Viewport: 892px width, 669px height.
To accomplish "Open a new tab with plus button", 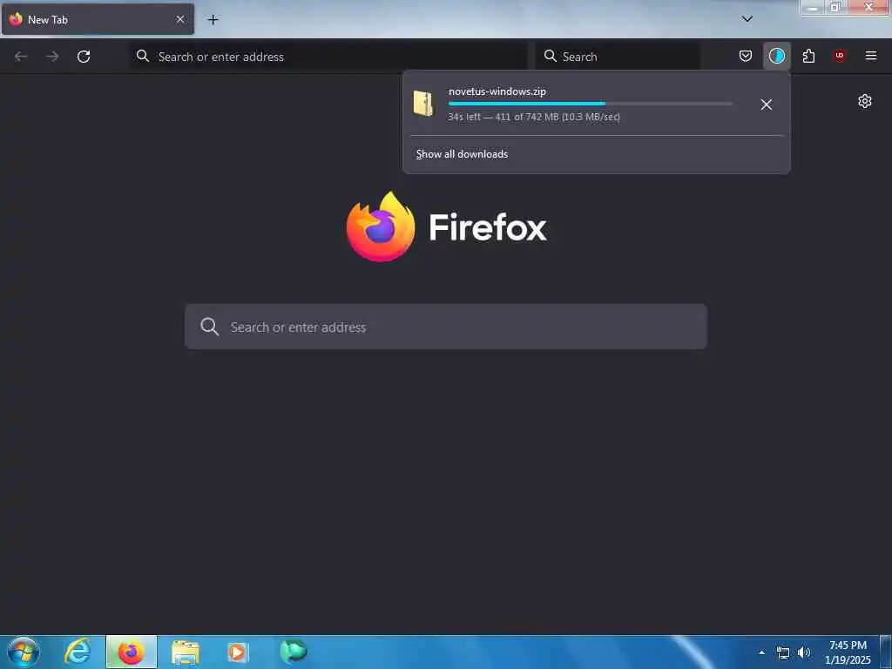I will (213, 19).
